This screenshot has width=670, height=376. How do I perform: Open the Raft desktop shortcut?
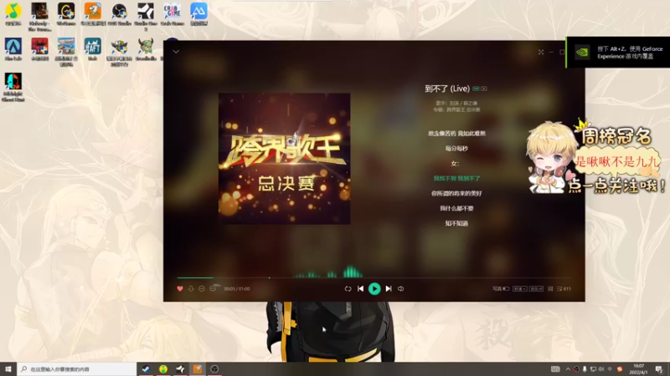[x=92, y=48]
